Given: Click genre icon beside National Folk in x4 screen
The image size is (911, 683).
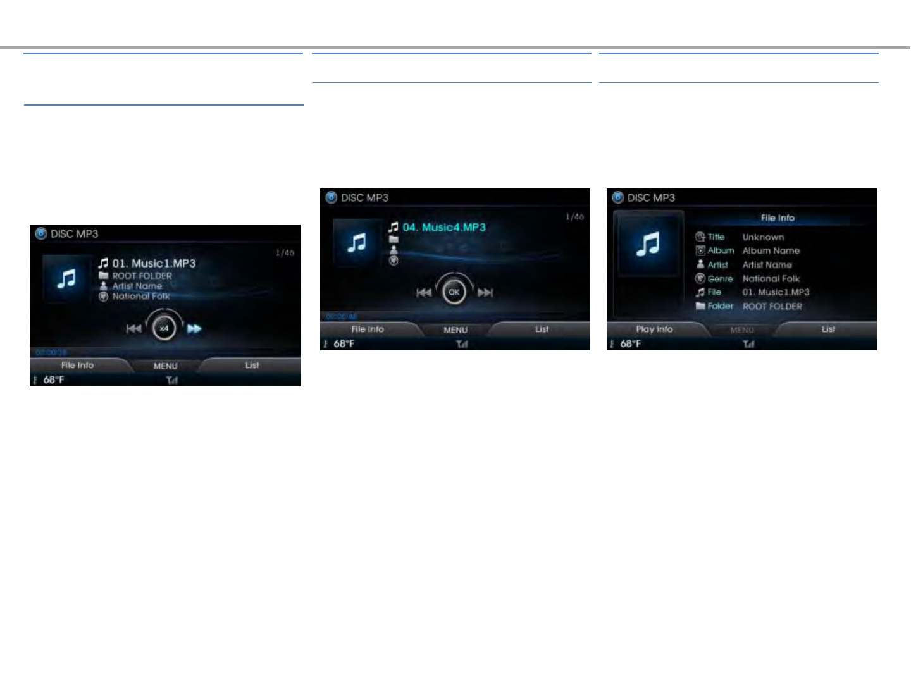Looking at the screenshot, I should tap(104, 296).
